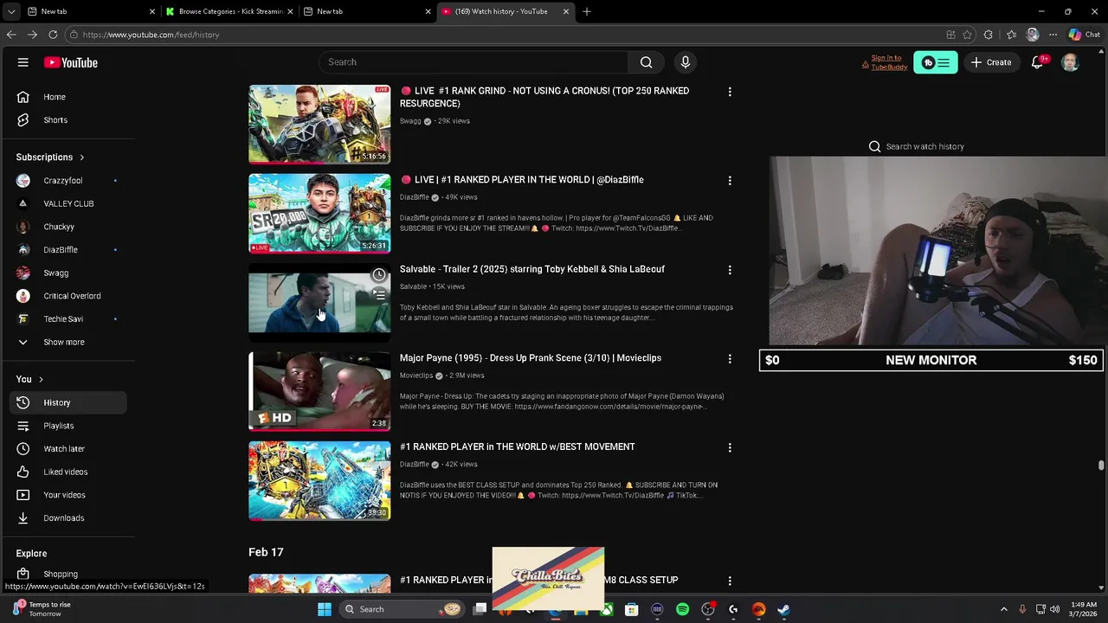Click Add to queue on Salvable thumbnail

379,295
